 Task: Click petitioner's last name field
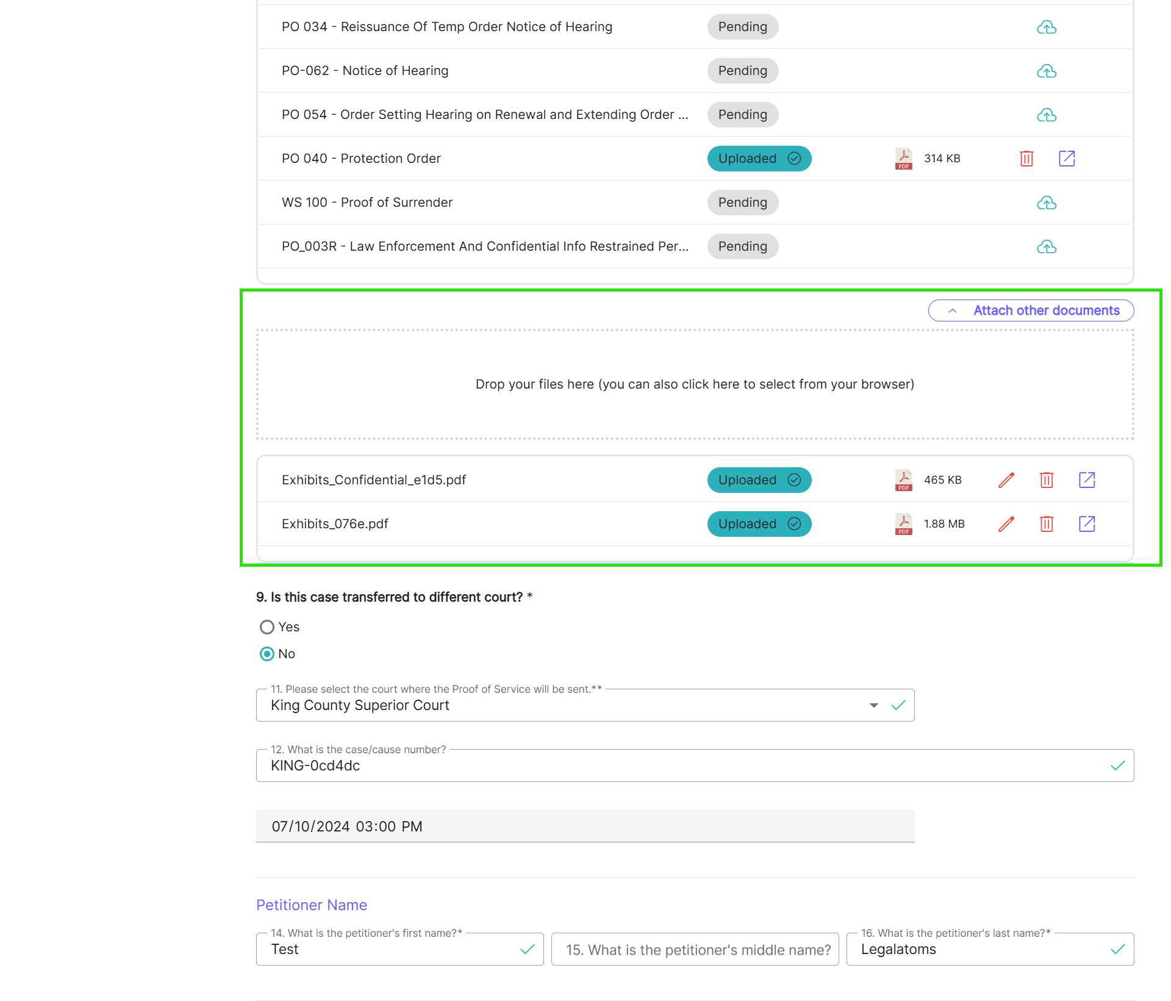pos(990,949)
